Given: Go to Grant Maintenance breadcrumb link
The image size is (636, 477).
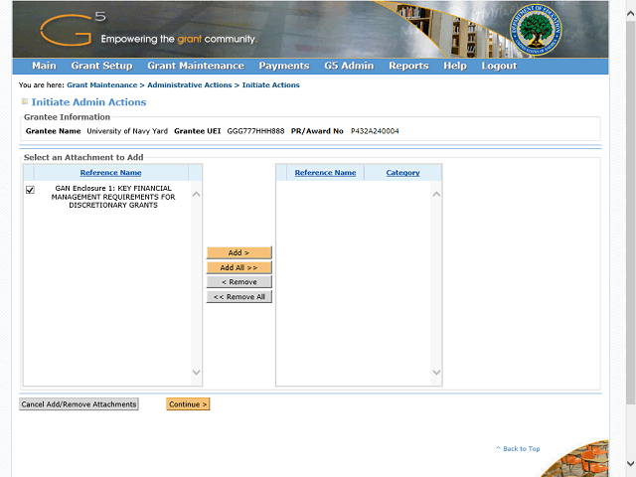Looking at the screenshot, I should tap(101, 85).
